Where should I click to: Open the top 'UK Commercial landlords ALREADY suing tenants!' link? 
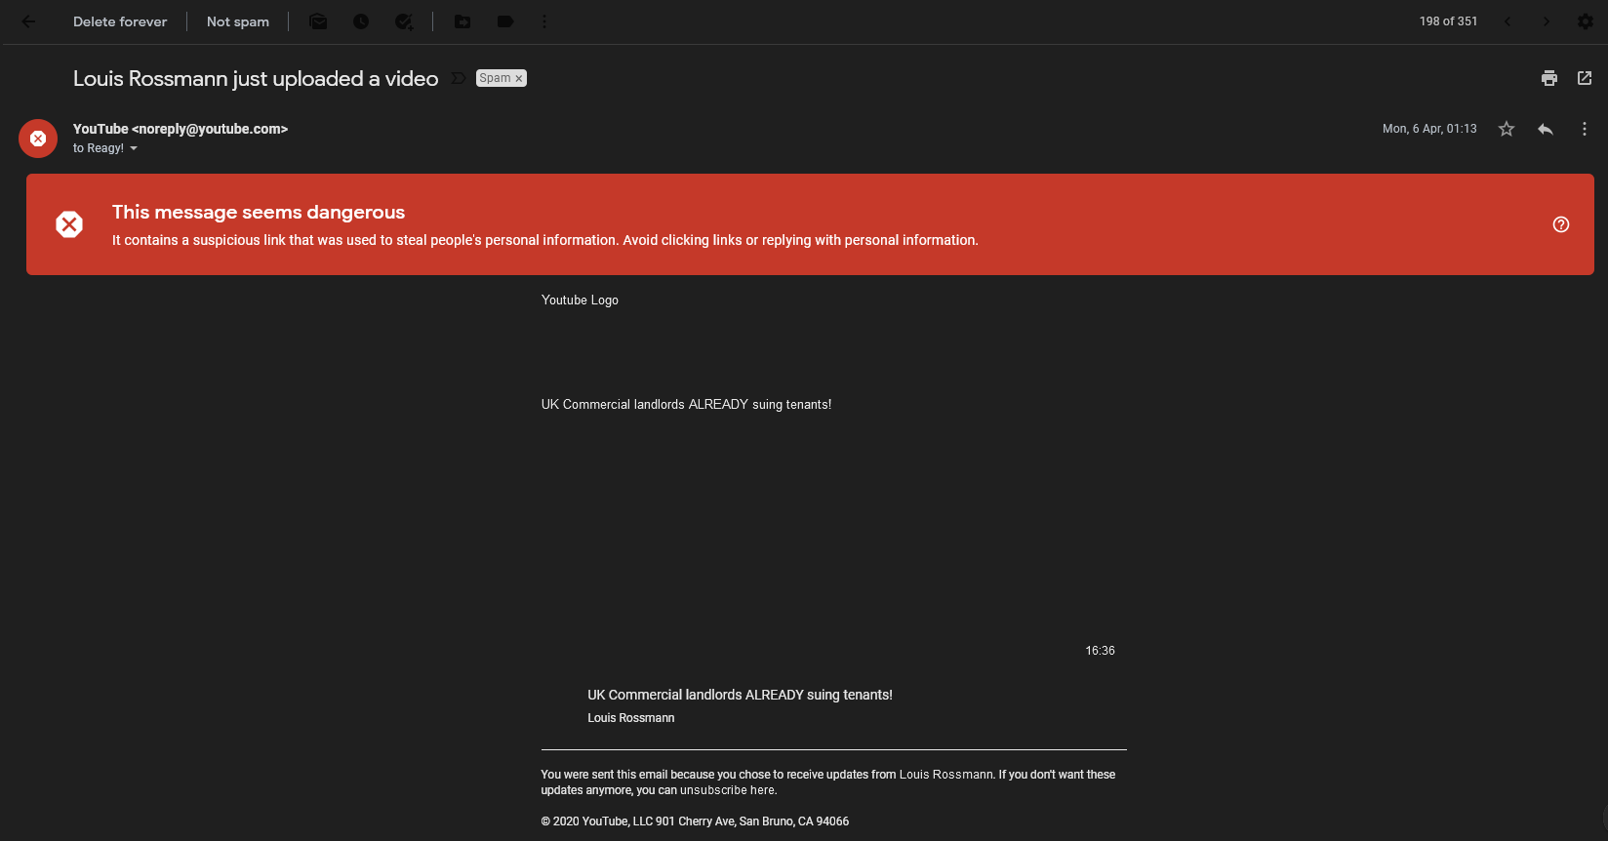(x=686, y=404)
